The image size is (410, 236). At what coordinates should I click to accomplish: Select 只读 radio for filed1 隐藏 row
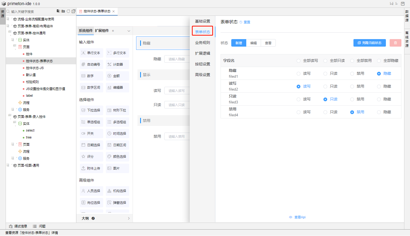pyautogui.click(x=325, y=74)
